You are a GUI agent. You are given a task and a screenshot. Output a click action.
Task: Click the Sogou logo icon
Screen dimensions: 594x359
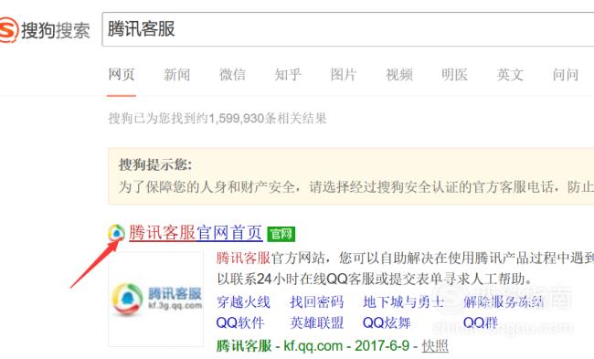[x=8, y=29]
